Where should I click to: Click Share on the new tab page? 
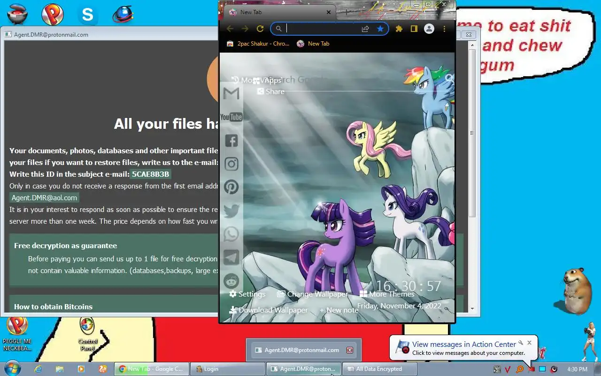(x=271, y=92)
